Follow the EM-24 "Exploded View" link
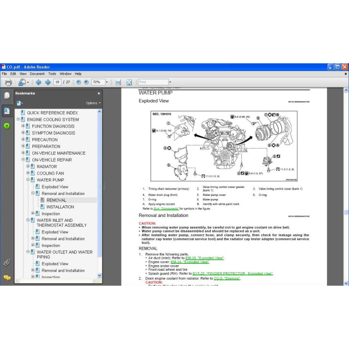This screenshot has width=349, height=349. 190,262
